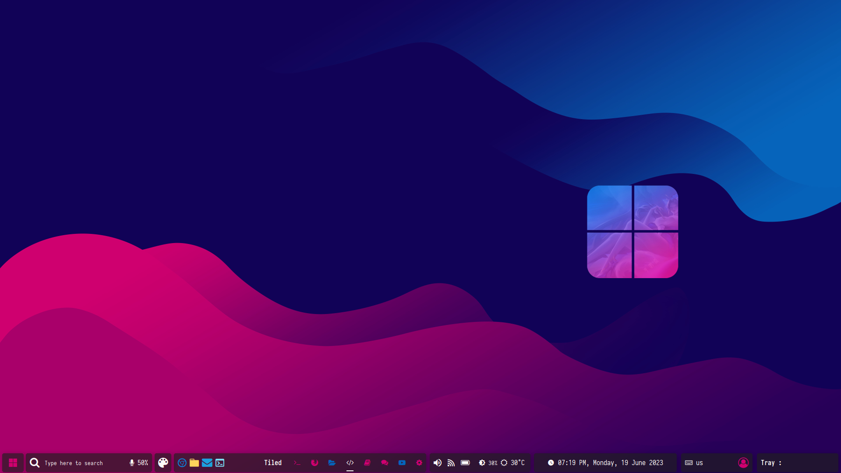Open the start menu with Windows logo

pos(13,462)
